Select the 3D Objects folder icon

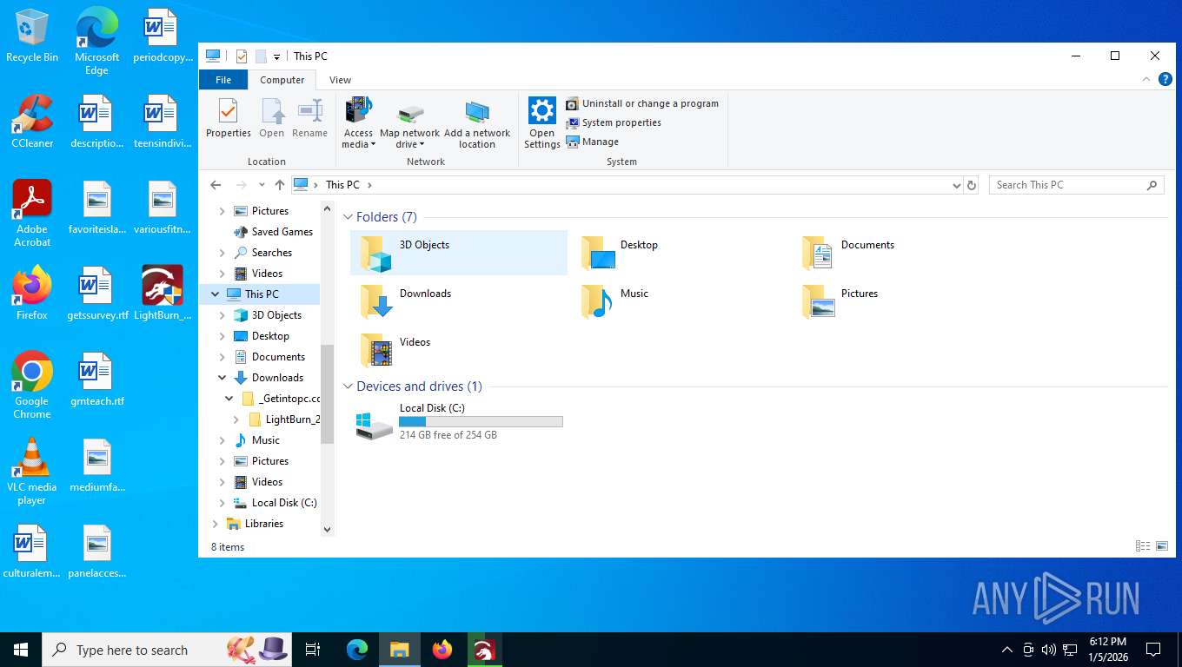[376, 253]
